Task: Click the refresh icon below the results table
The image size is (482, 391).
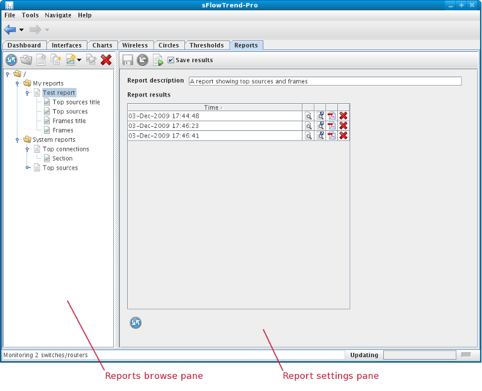Action: click(x=136, y=323)
